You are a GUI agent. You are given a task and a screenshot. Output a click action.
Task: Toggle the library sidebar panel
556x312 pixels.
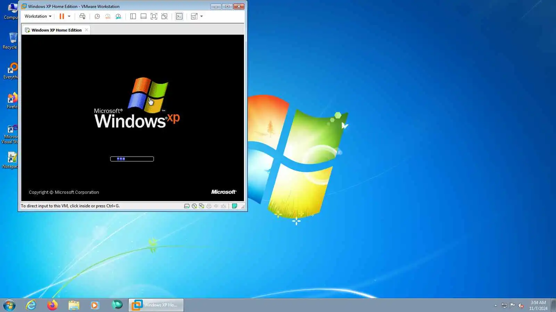pyautogui.click(x=133, y=16)
